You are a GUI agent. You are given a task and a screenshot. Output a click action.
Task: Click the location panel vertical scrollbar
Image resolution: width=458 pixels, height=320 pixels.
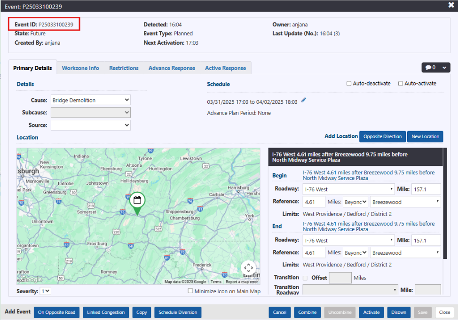tap(445, 202)
